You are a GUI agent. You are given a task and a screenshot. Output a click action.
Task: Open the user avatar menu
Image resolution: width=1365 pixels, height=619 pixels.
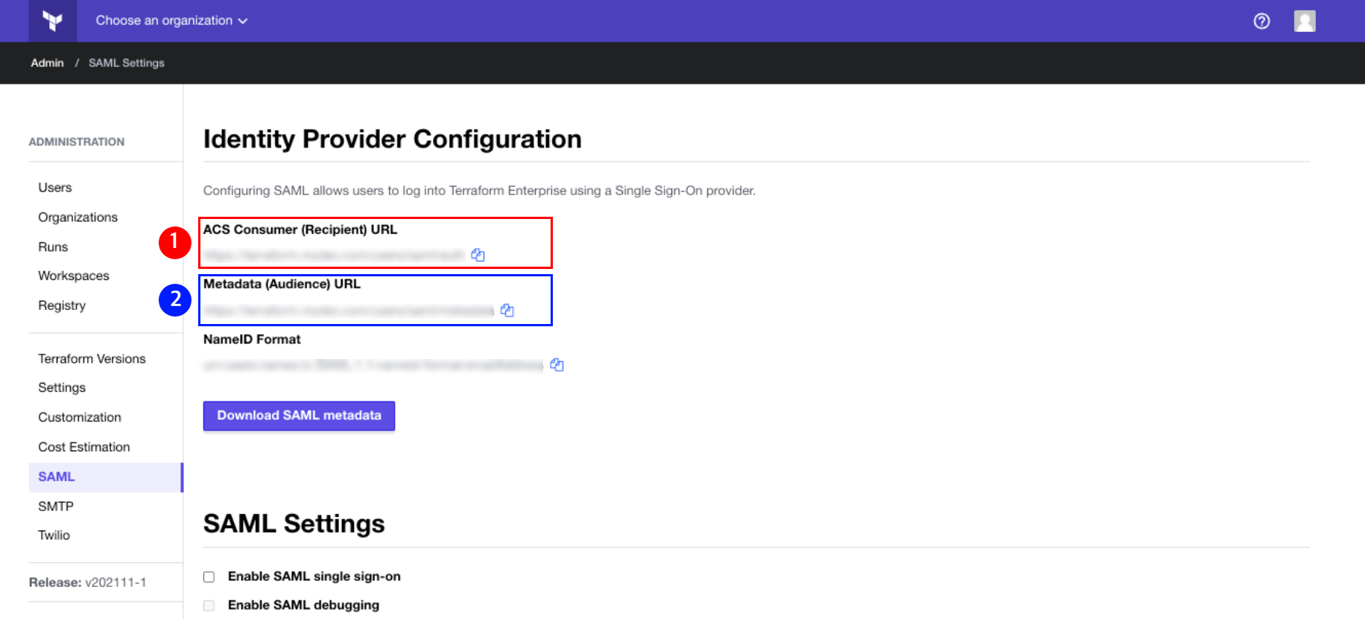[1304, 21]
